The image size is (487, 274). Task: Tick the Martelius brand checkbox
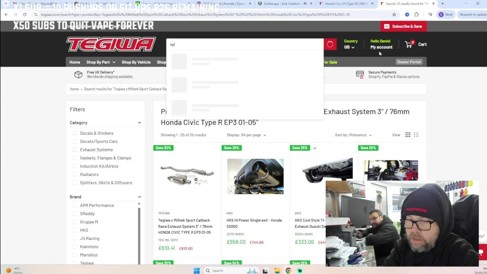point(75,255)
